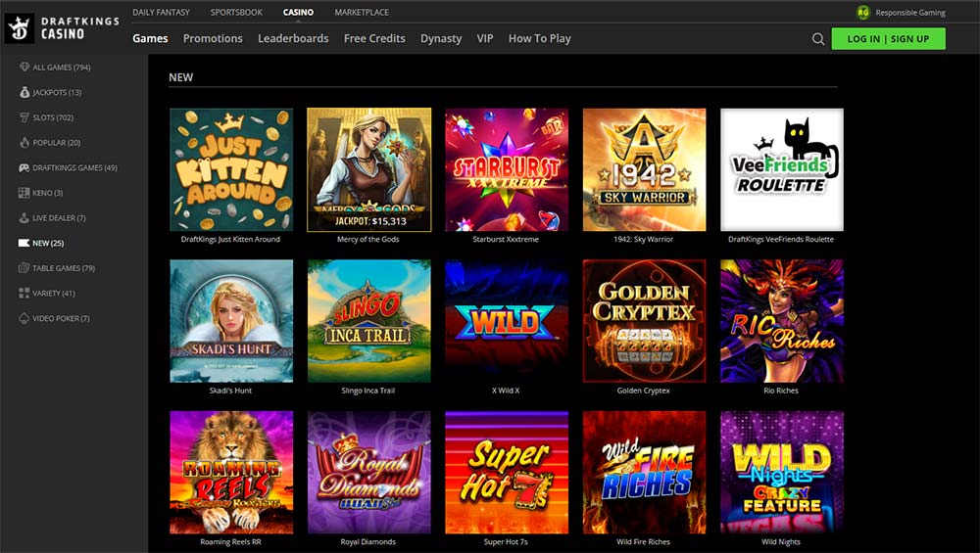Click the 'Golden Cryptex' caption text
980x553 pixels.
pyautogui.click(x=643, y=391)
